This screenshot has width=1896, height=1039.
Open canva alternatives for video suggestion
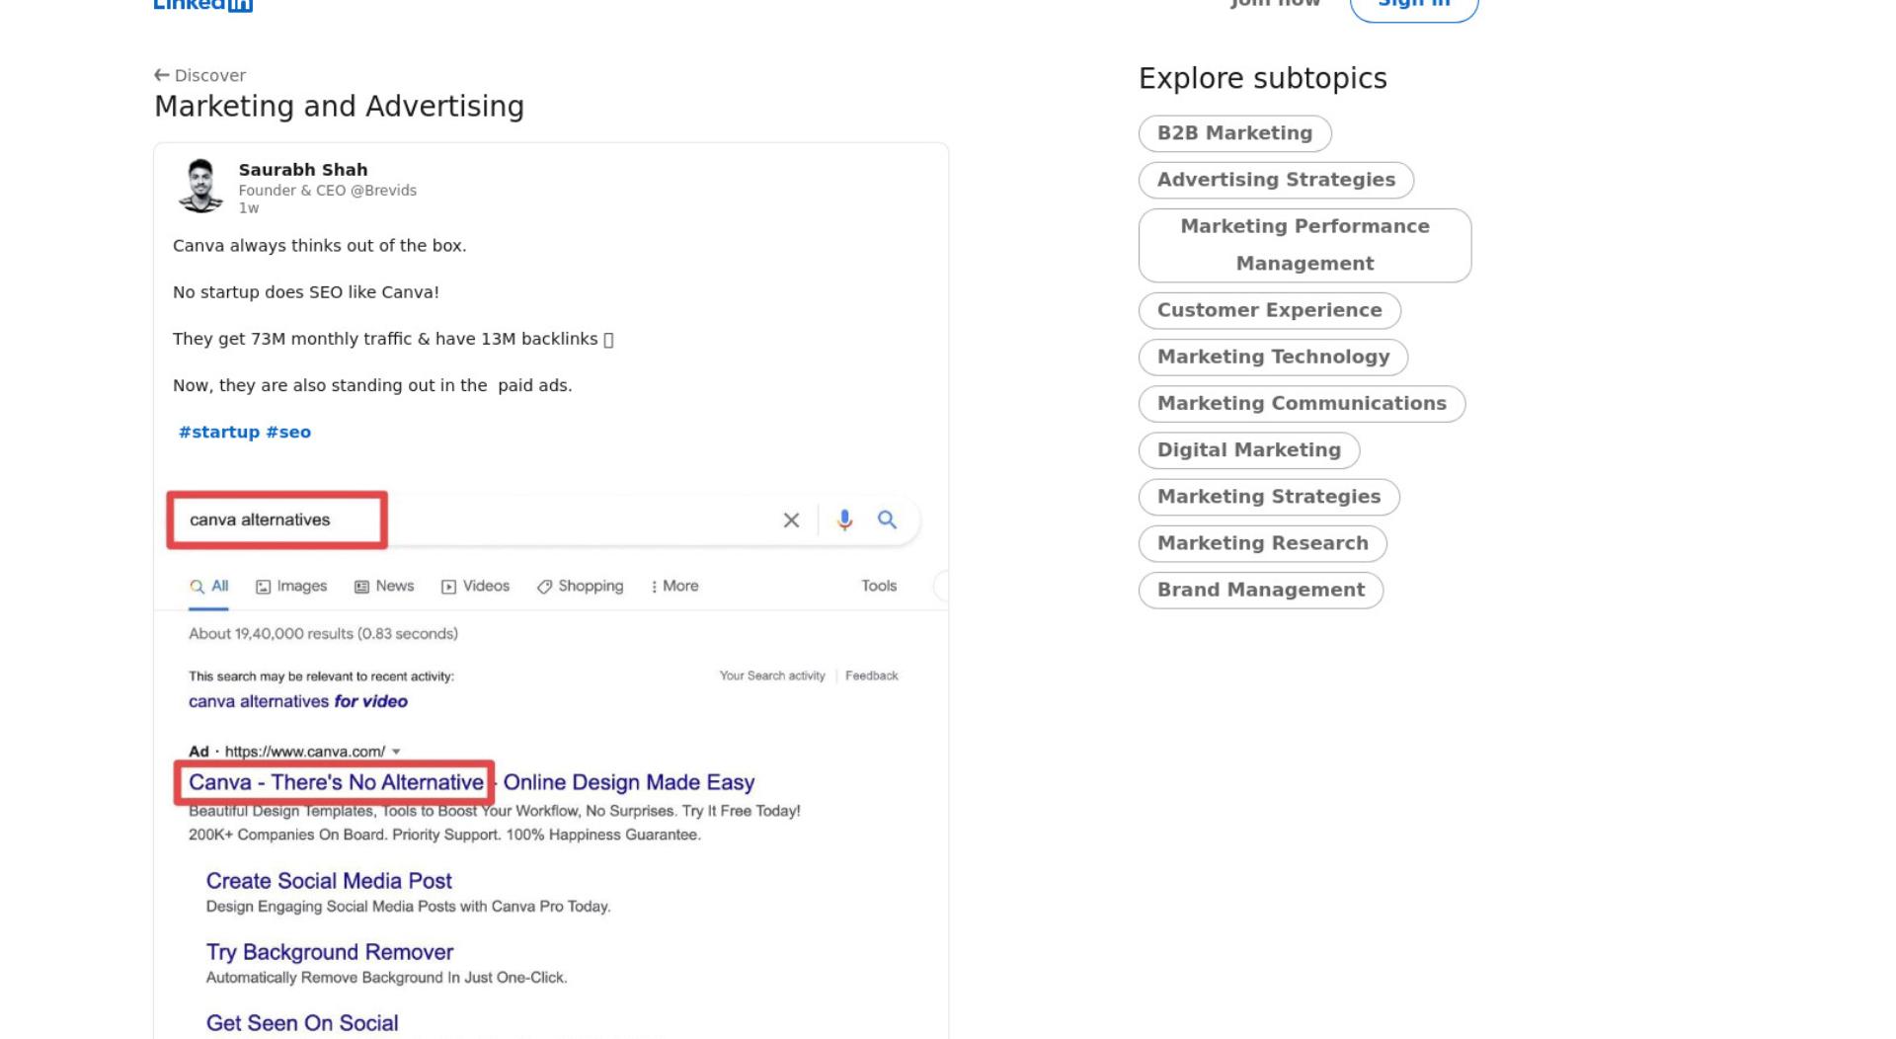(298, 701)
